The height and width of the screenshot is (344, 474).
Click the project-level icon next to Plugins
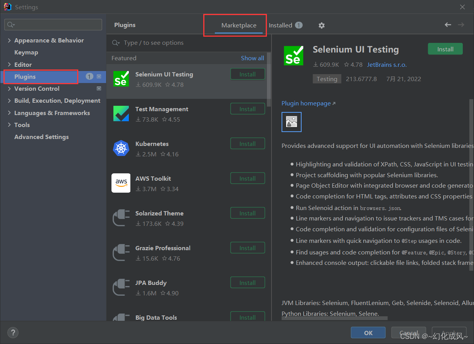coord(99,76)
